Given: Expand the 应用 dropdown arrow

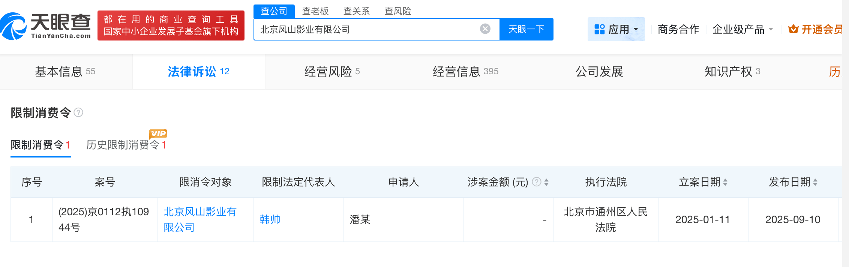Looking at the screenshot, I should tap(636, 29).
